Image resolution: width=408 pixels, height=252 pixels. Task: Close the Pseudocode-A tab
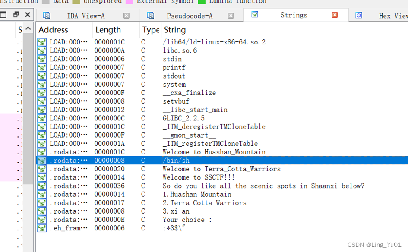[231, 16]
